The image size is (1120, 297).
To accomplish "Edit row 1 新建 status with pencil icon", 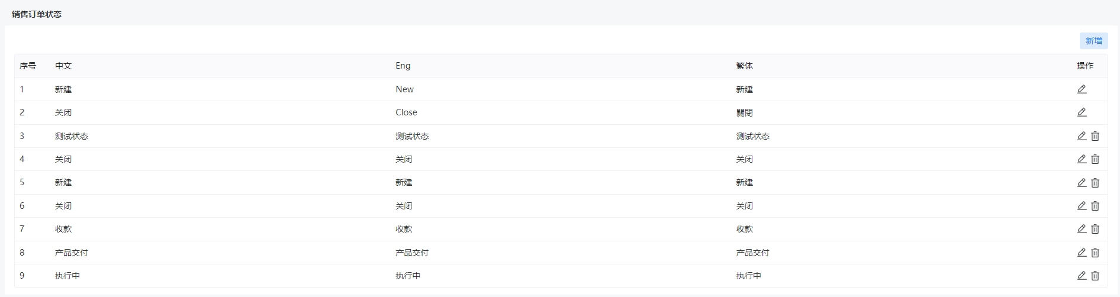I will click(1082, 89).
